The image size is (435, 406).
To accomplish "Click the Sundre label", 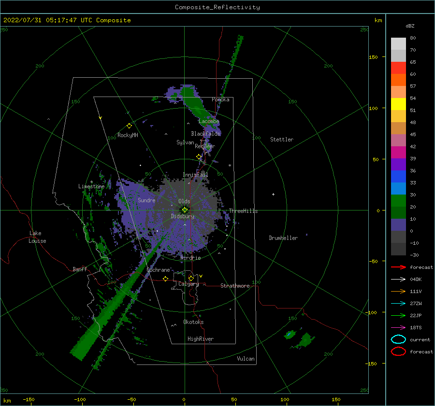I will (146, 200).
